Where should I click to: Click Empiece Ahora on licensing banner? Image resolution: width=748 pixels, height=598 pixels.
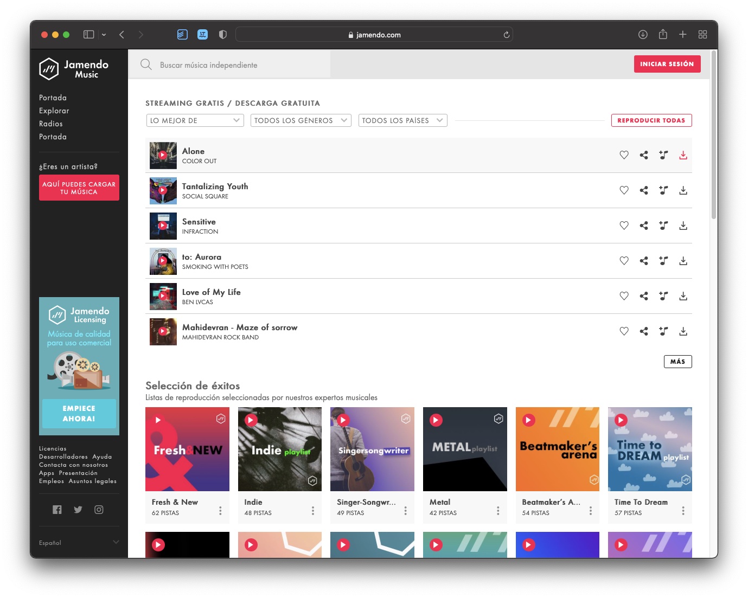click(x=79, y=414)
